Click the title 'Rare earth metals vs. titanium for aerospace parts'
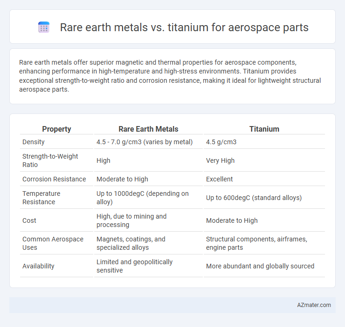Viewport: 345px width, 327px height. click(x=184, y=27)
